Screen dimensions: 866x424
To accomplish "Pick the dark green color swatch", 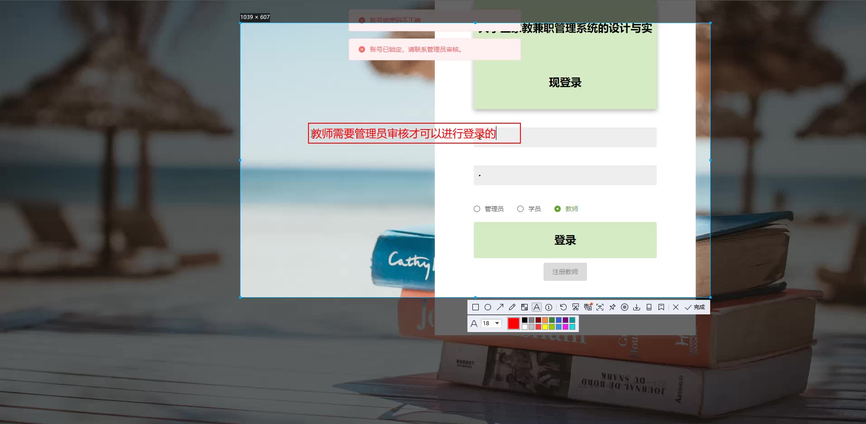I will pos(552,320).
